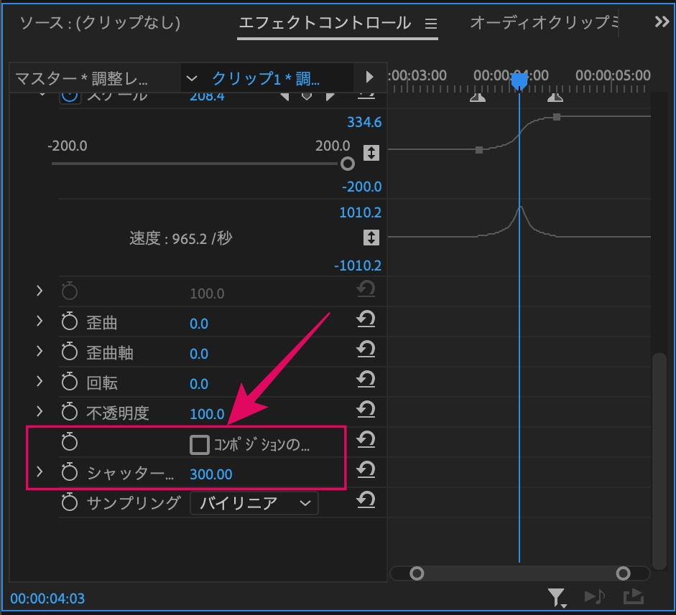Toggle value graph auto range button
Viewport: 676px width, 615px height.
coord(371,153)
